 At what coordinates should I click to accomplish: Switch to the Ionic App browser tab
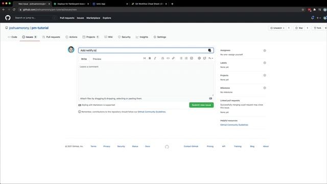110,4
